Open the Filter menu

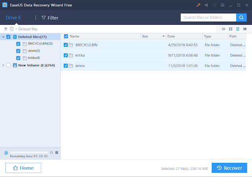click(x=50, y=18)
